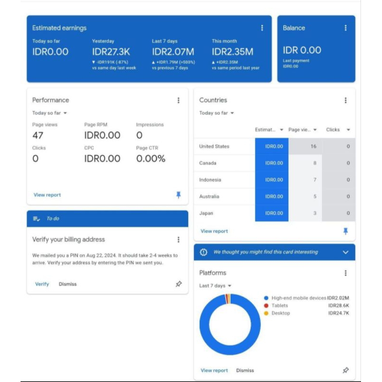Pin the billing address card
Viewport: 382px width, 382px height.
(x=178, y=284)
